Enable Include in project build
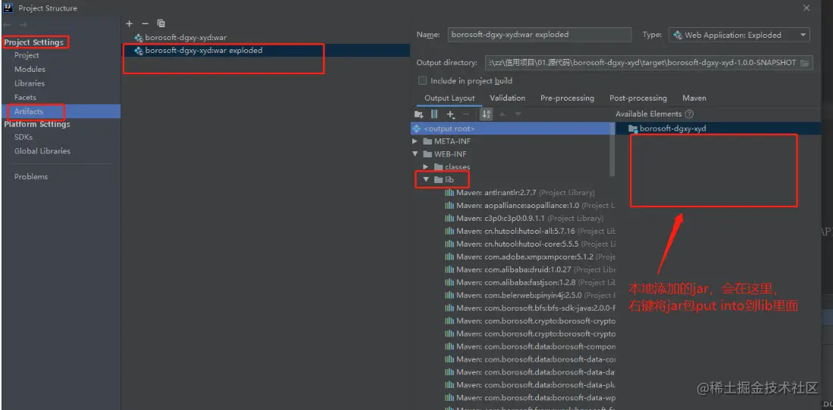The width and height of the screenshot is (833, 410). (422, 81)
